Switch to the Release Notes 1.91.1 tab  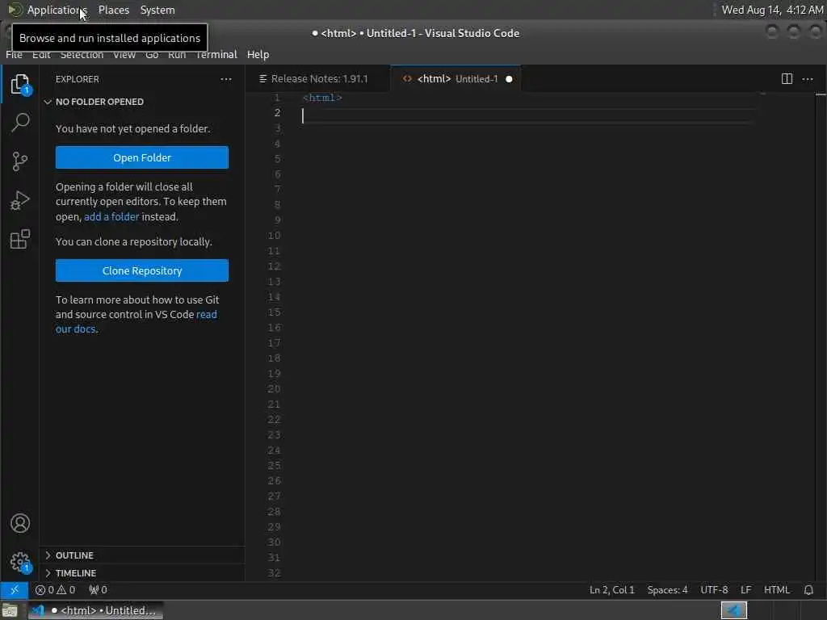(318, 79)
